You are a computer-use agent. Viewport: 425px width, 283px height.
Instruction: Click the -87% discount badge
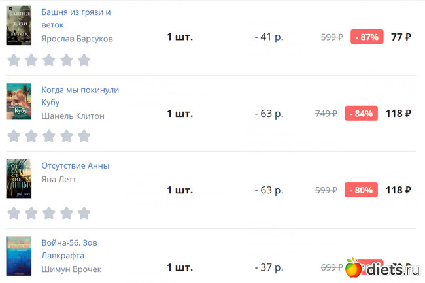click(x=367, y=37)
